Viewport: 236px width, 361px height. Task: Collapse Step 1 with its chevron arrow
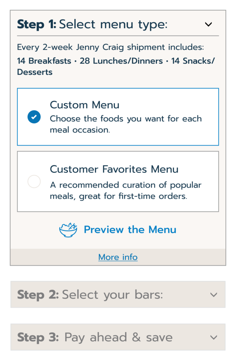click(x=209, y=24)
